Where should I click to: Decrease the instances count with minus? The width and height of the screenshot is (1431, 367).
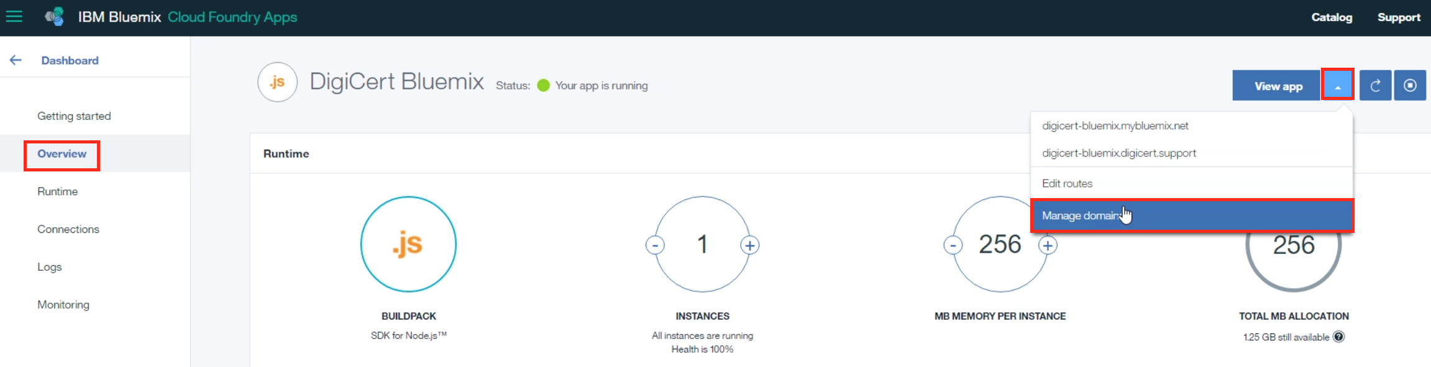tap(655, 245)
